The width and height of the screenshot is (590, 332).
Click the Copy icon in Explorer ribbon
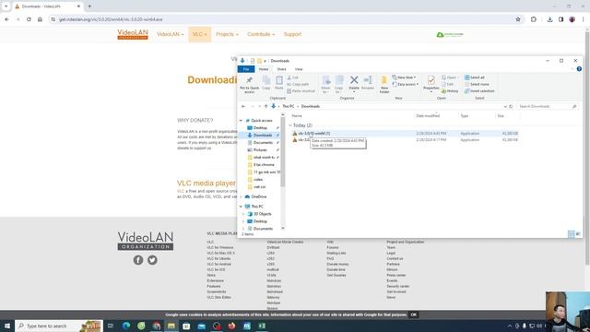coord(266,80)
